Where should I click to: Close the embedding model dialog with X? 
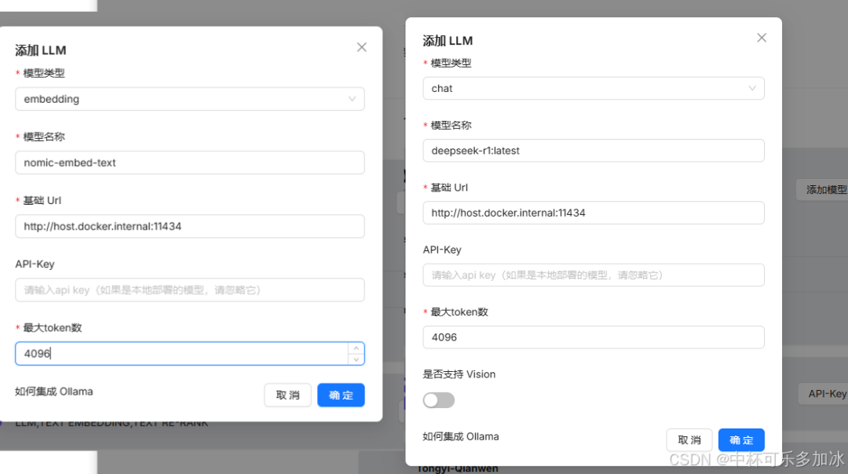(x=361, y=47)
